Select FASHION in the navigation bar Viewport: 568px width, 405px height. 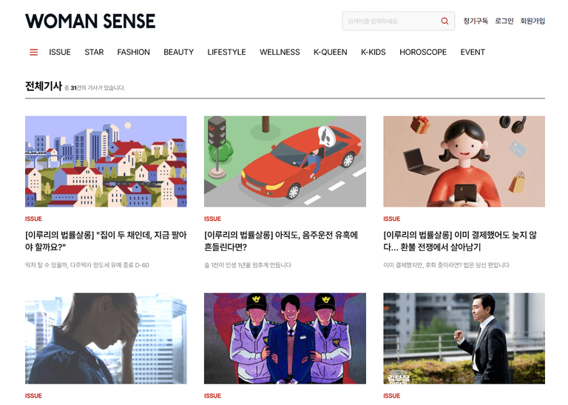(x=133, y=53)
